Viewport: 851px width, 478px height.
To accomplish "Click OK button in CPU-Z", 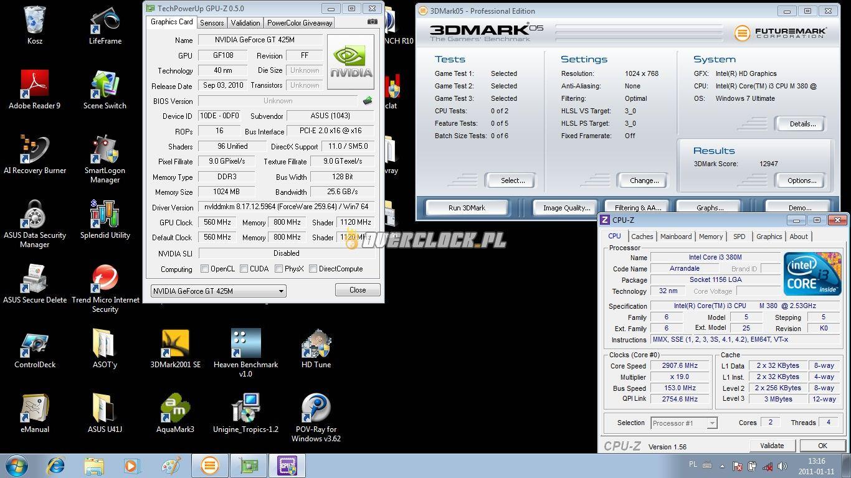I will click(x=822, y=446).
